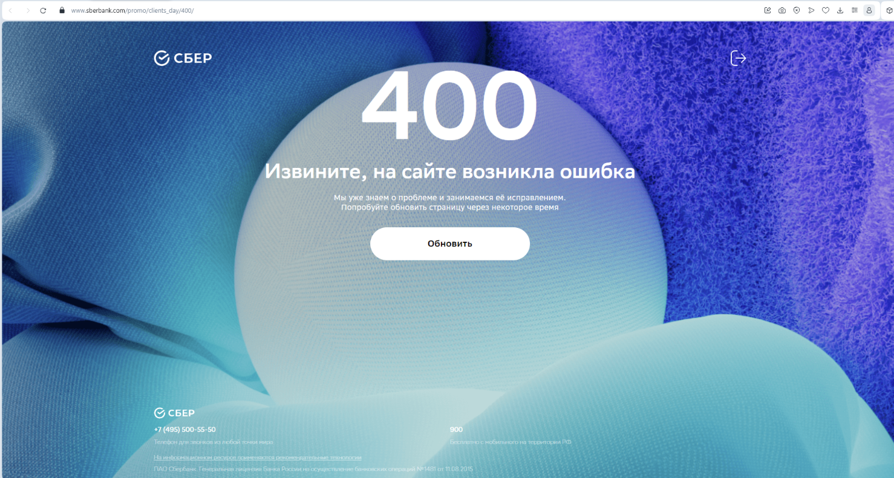894x478 pixels.
Task: Open the browser profile account icon
Action: (x=869, y=10)
